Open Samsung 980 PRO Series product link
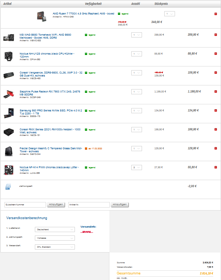The width and height of the screenshot is (221, 280). point(51,112)
